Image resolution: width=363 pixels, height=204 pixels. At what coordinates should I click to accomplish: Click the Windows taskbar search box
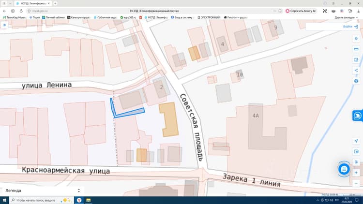coord(42,200)
